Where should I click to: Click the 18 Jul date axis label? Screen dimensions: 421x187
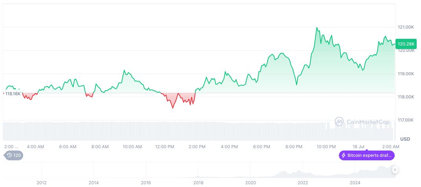click(x=359, y=147)
